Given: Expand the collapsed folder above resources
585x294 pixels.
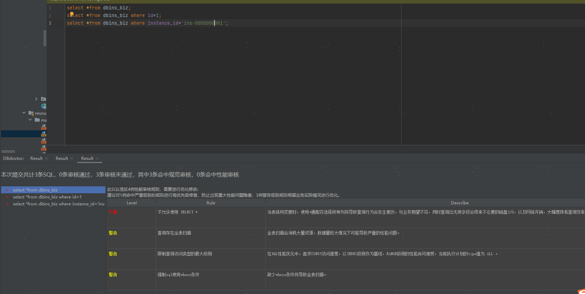Looking at the screenshot, I should click(x=36, y=99).
